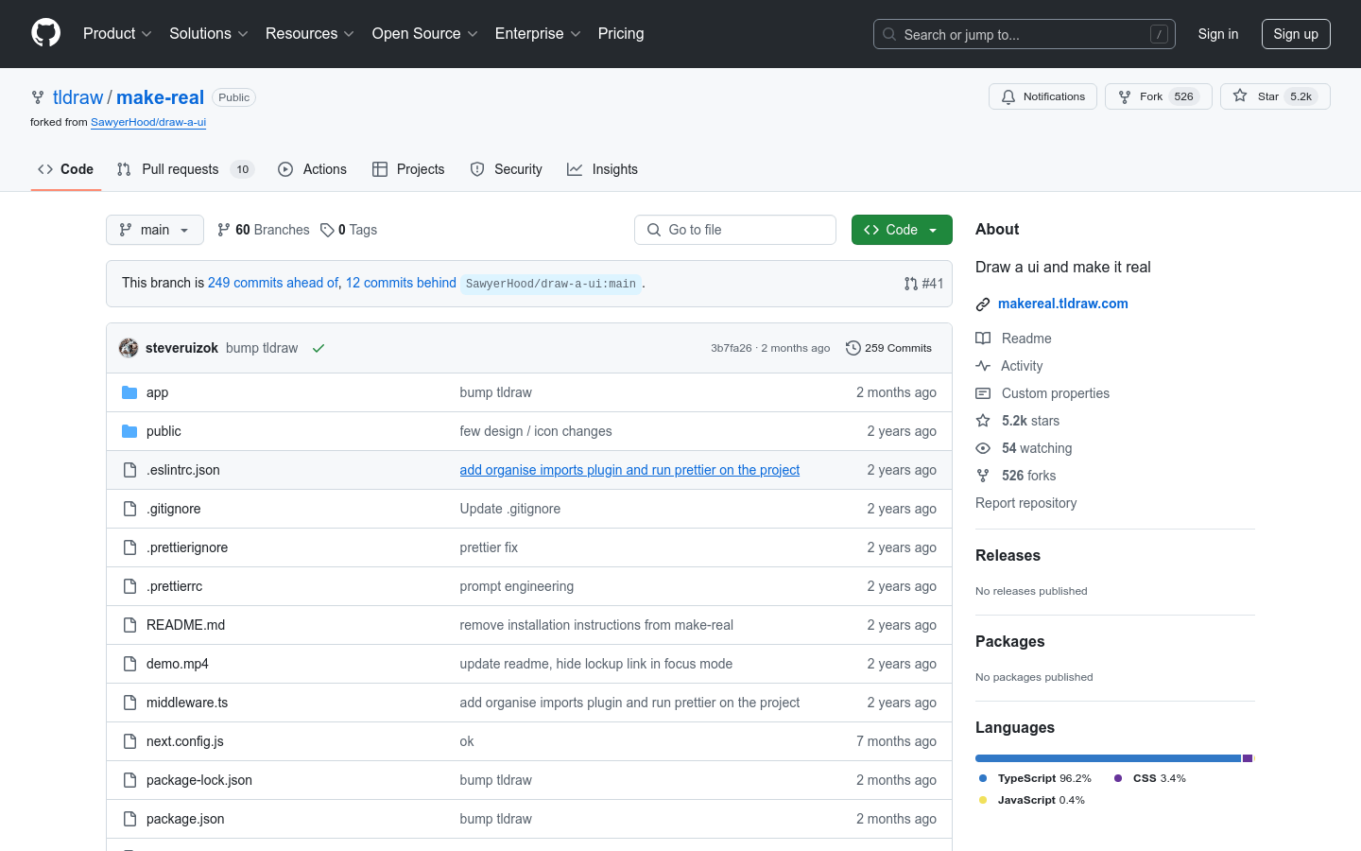1361x851 pixels.
Task: Click the branches icon next to 60 Branches
Action: pos(224,230)
